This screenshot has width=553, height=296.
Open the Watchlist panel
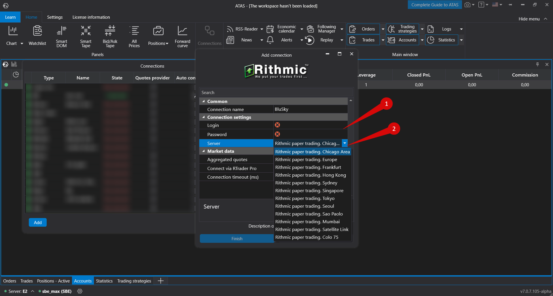pyautogui.click(x=37, y=35)
